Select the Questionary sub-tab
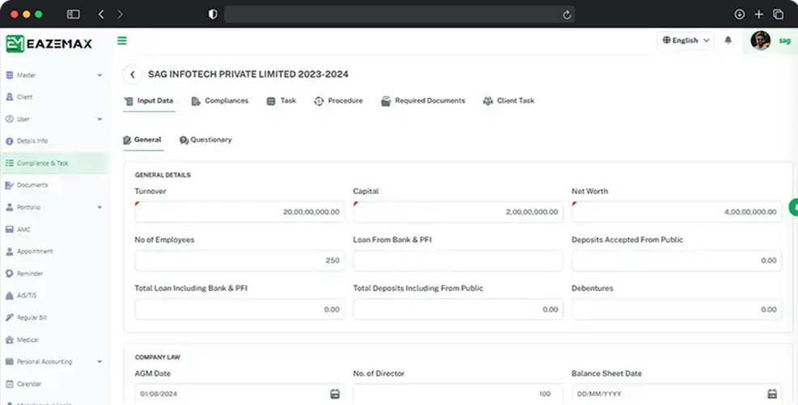This screenshot has height=405, width=798. click(x=206, y=140)
